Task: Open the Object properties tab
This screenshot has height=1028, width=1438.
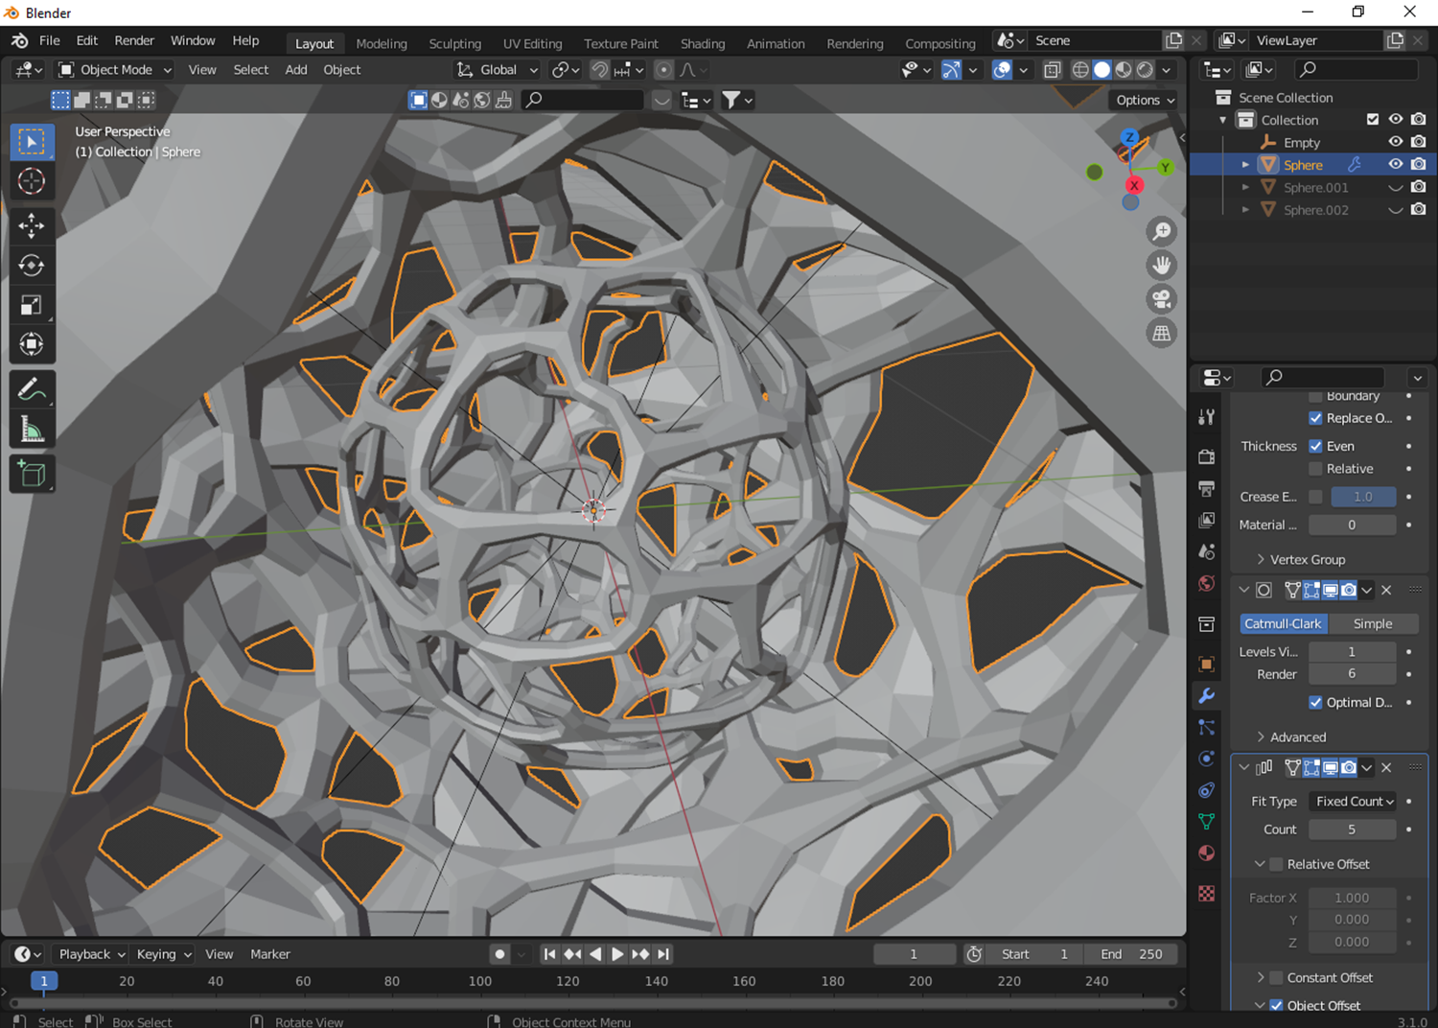Action: [x=1207, y=664]
